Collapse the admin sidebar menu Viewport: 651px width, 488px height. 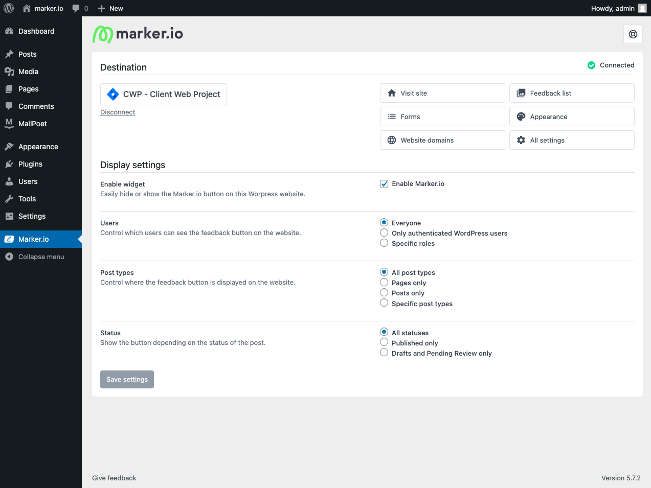point(35,257)
